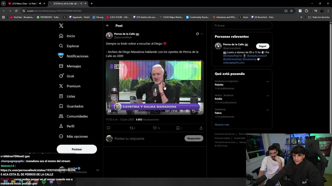Screen dimensions: 332x186
Task: Open a new browser tab
Action: [92, 4]
